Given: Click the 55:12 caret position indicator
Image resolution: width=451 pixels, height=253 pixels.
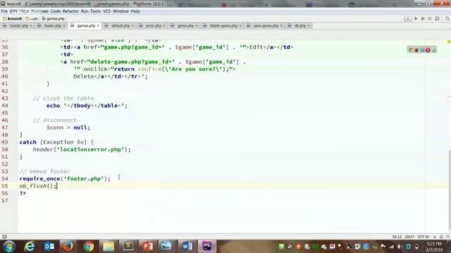Looking at the screenshot, I should [x=397, y=237].
